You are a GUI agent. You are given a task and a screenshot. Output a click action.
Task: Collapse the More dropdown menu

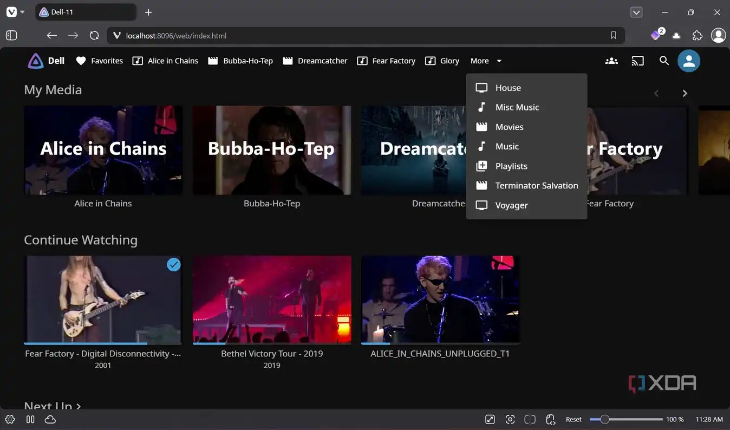tap(486, 61)
